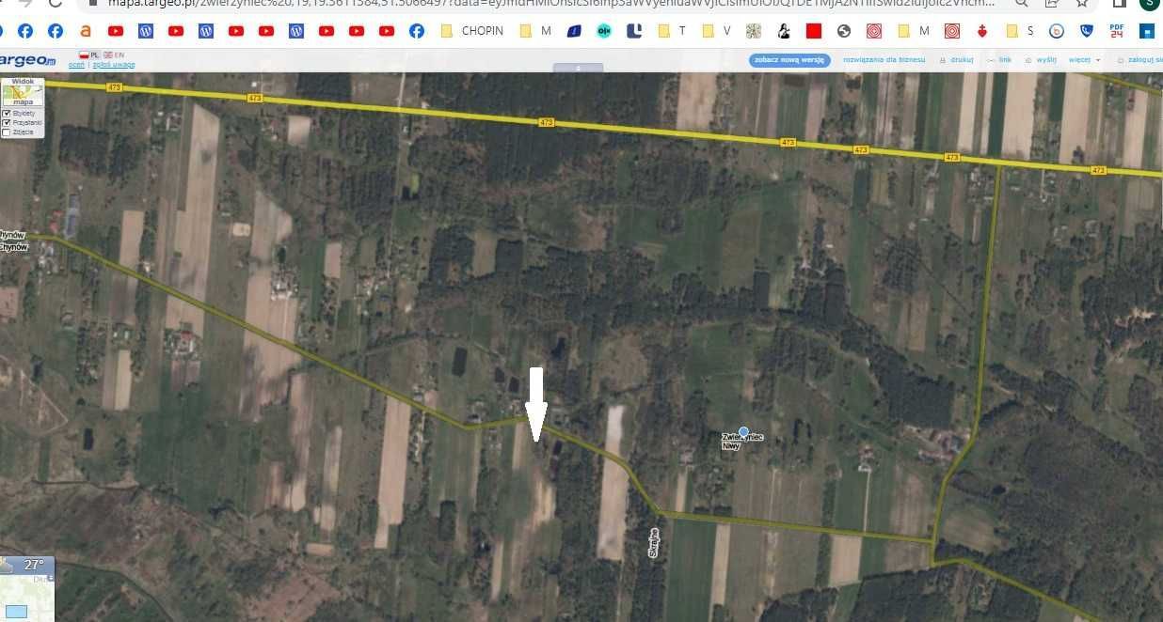This screenshot has width=1163, height=622.
Task: Open the red square bookmark
Action: tap(814, 31)
